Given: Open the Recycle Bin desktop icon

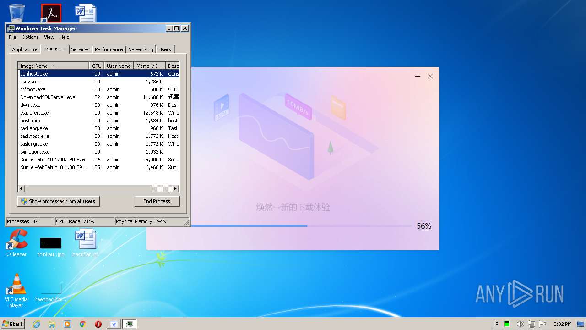Looking at the screenshot, I should pyautogui.click(x=17, y=12).
